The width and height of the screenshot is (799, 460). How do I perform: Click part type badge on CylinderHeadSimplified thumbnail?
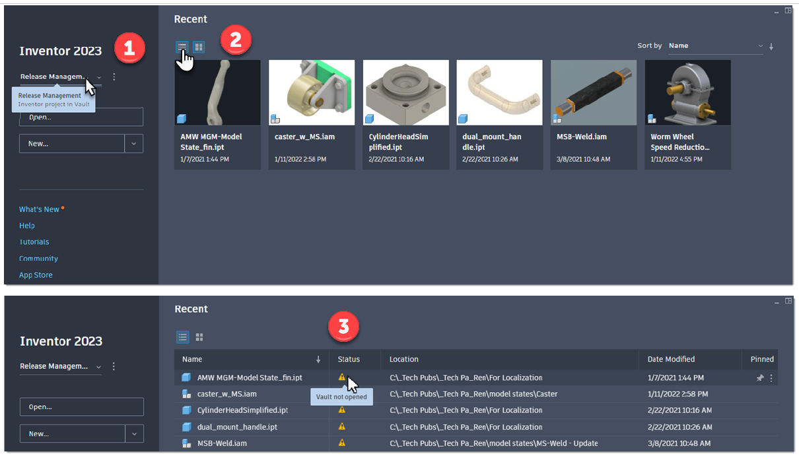tap(370, 119)
